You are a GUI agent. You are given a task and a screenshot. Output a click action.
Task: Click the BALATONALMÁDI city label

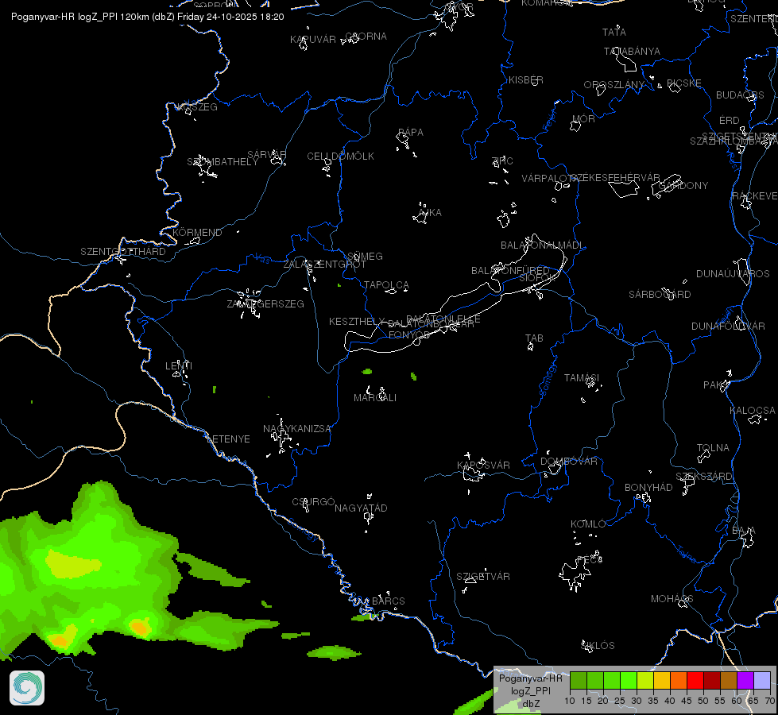542,245
